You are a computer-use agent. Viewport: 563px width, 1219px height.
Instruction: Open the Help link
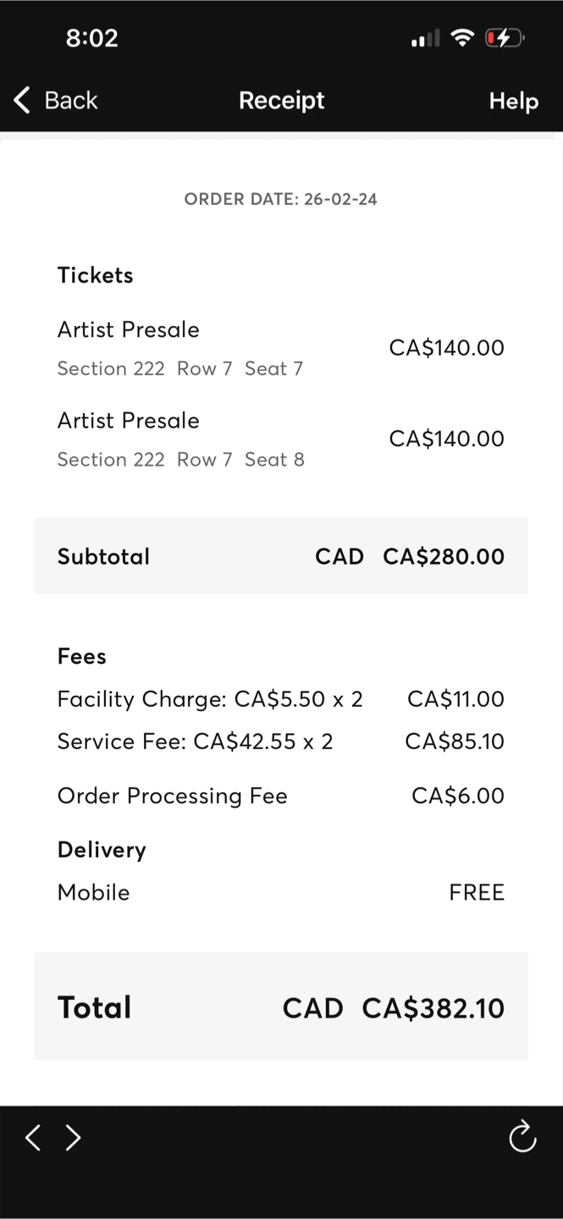pos(513,101)
